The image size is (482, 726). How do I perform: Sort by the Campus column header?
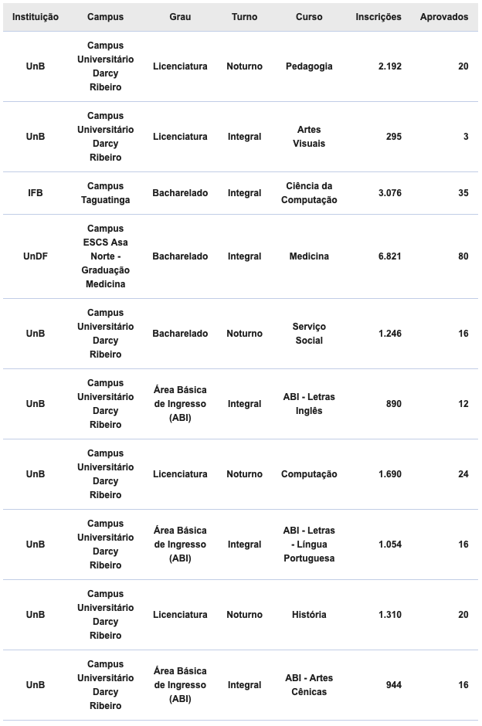[105, 17]
